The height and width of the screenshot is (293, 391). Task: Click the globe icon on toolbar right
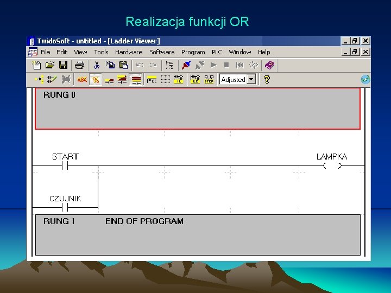pyautogui.click(x=365, y=80)
